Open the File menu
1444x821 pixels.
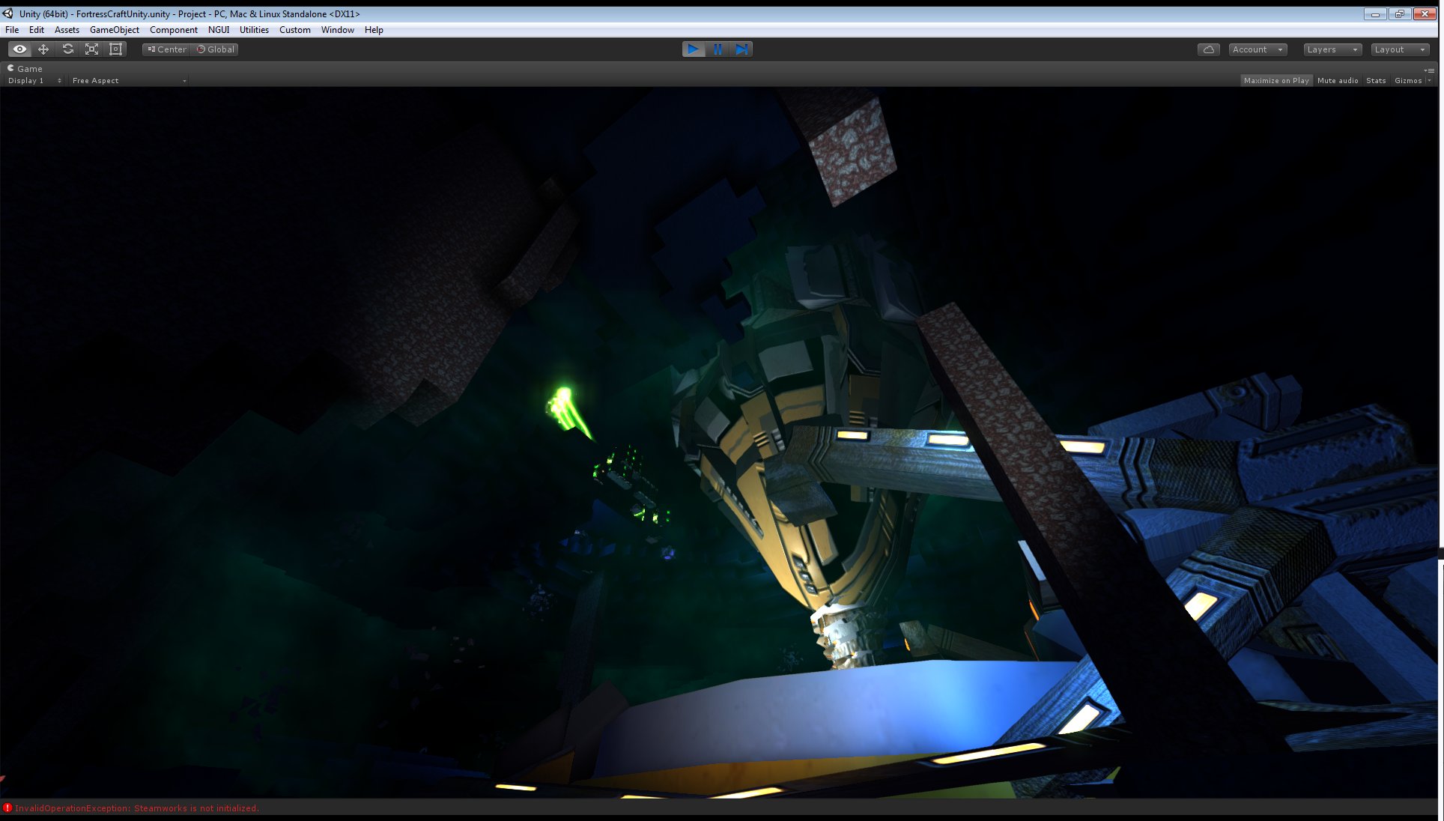[x=12, y=30]
